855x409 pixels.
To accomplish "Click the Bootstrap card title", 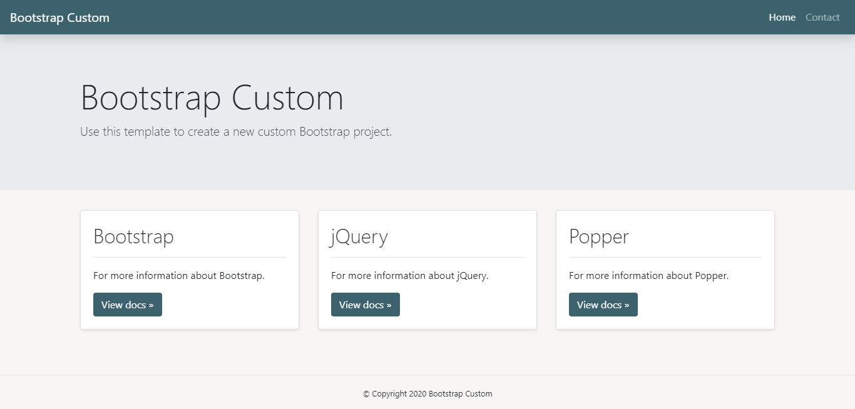I will [x=133, y=236].
